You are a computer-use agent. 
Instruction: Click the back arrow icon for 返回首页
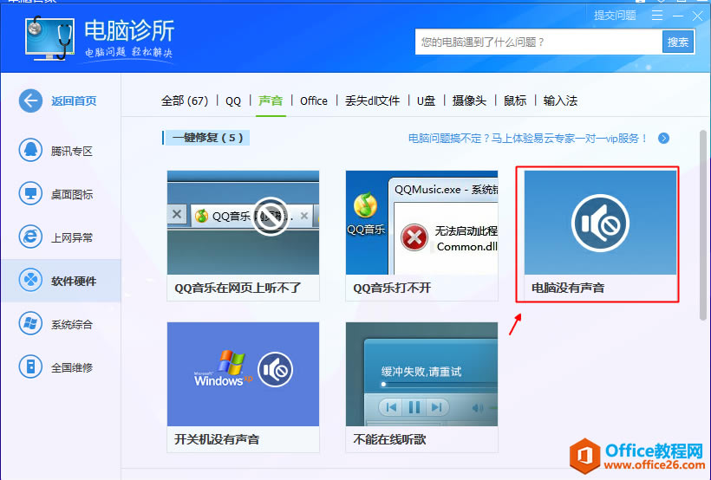click(30, 101)
